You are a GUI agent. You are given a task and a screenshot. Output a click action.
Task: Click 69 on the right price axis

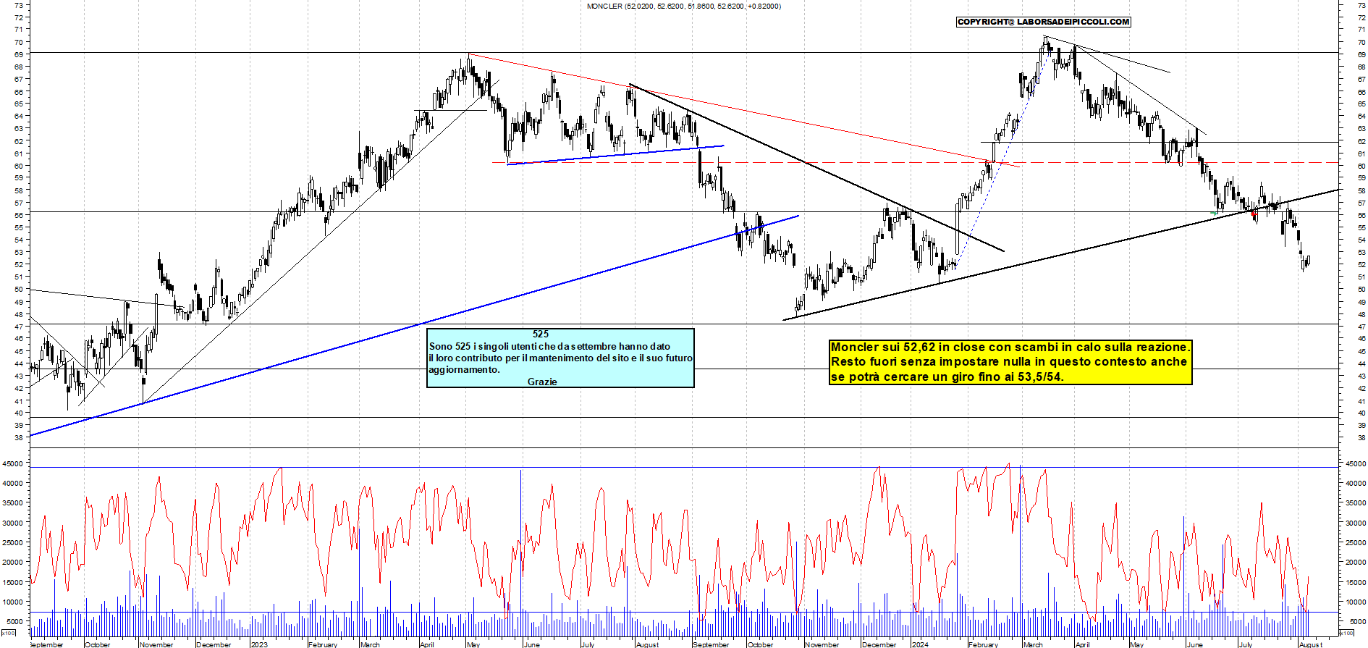tap(1361, 54)
